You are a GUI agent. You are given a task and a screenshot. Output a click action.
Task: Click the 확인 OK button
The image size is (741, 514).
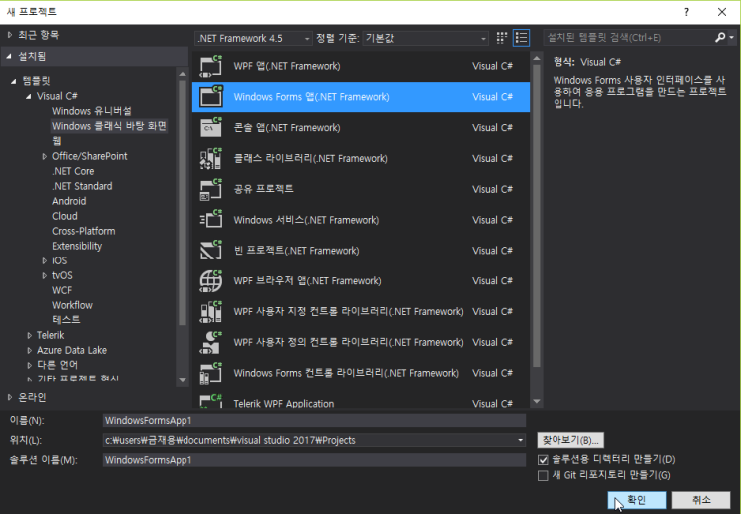tap(637, 500)
